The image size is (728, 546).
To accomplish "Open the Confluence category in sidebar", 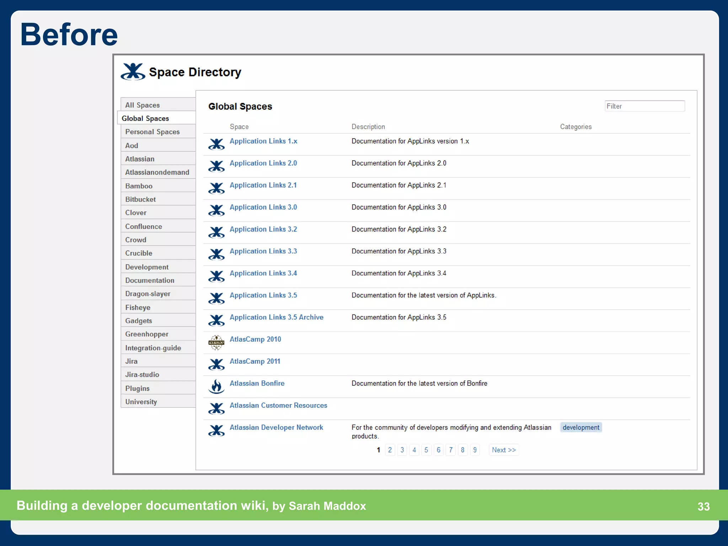I will [x=144, y=226].
